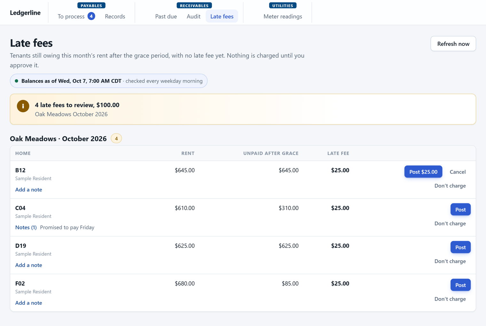Post the late fee for D19
Viewport: 486px width, 326px height.
[460, 247]
